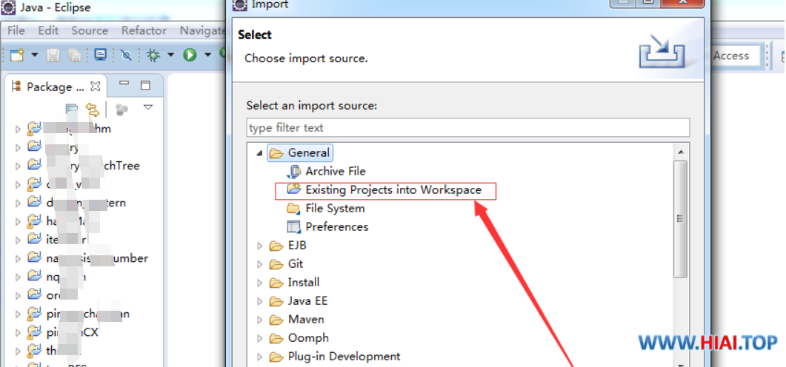Open dropdown arrow beside Run icon

pos(207,55)
